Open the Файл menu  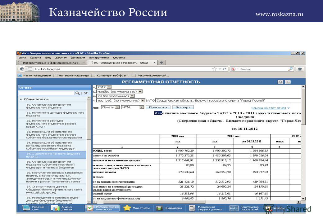pos(22,58)
